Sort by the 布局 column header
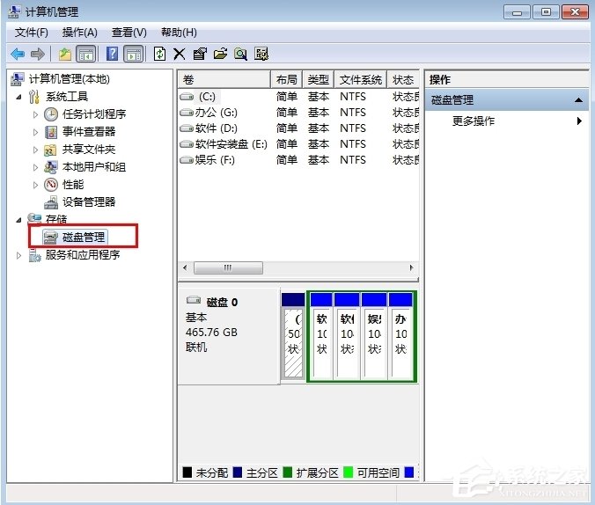The height and width of the screenshot is (505, 595). point(286,80)
